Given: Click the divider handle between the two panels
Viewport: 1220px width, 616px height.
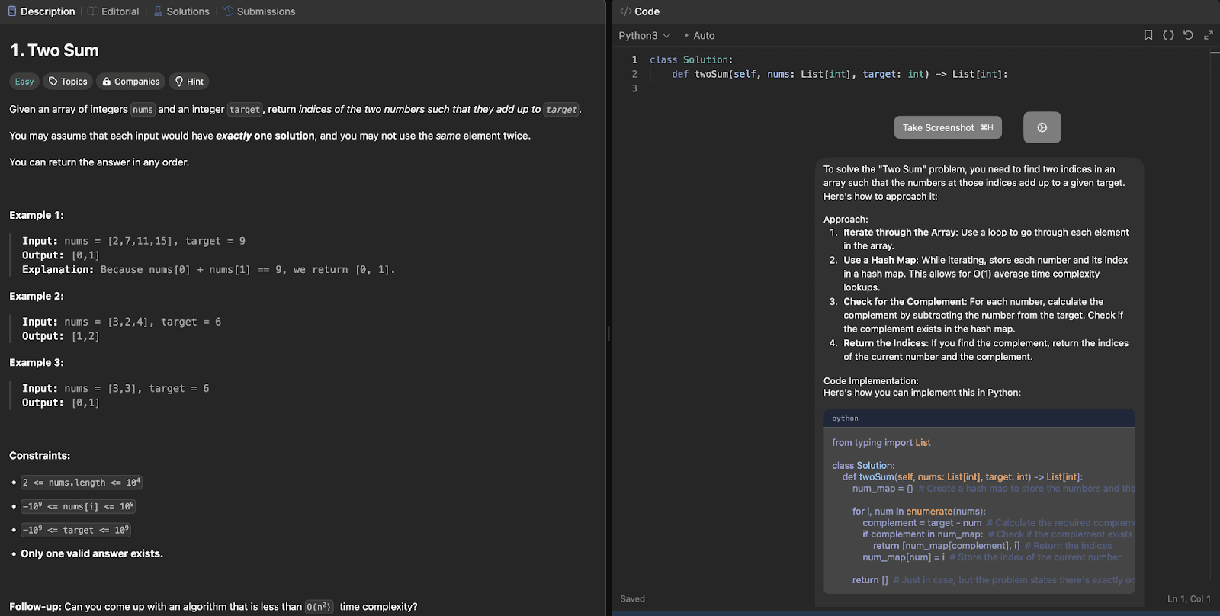Looking at the screenshot, I should click(x=608, y=333).
